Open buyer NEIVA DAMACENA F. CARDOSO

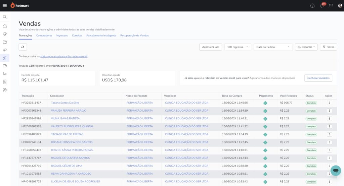point(71,174)
